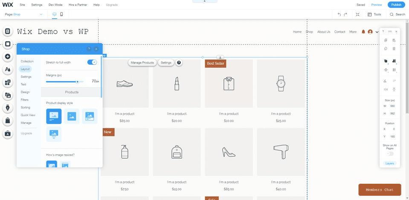Click the Shop panel scrollbar
The image size is (409, 200).
coord(102,76)
